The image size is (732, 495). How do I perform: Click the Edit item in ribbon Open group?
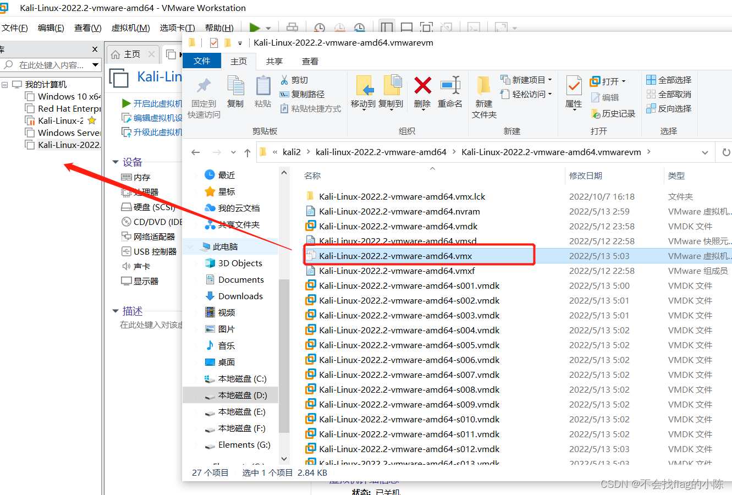605,98
